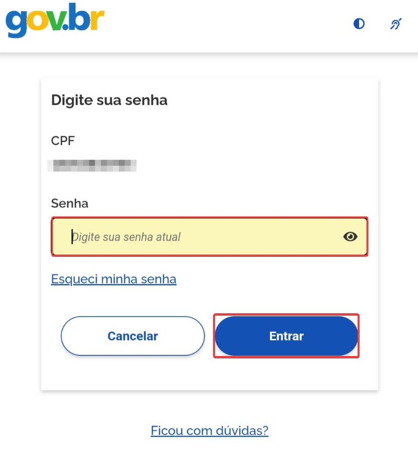The width and height of the screenshot is (418, 449).
Task: Click the Cancelar button
Action: 132,336
